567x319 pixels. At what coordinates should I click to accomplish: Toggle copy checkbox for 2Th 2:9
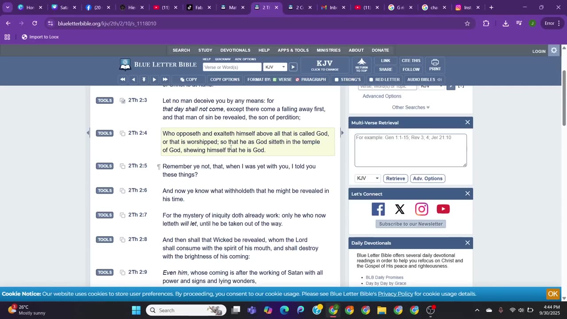coord(123,272)
